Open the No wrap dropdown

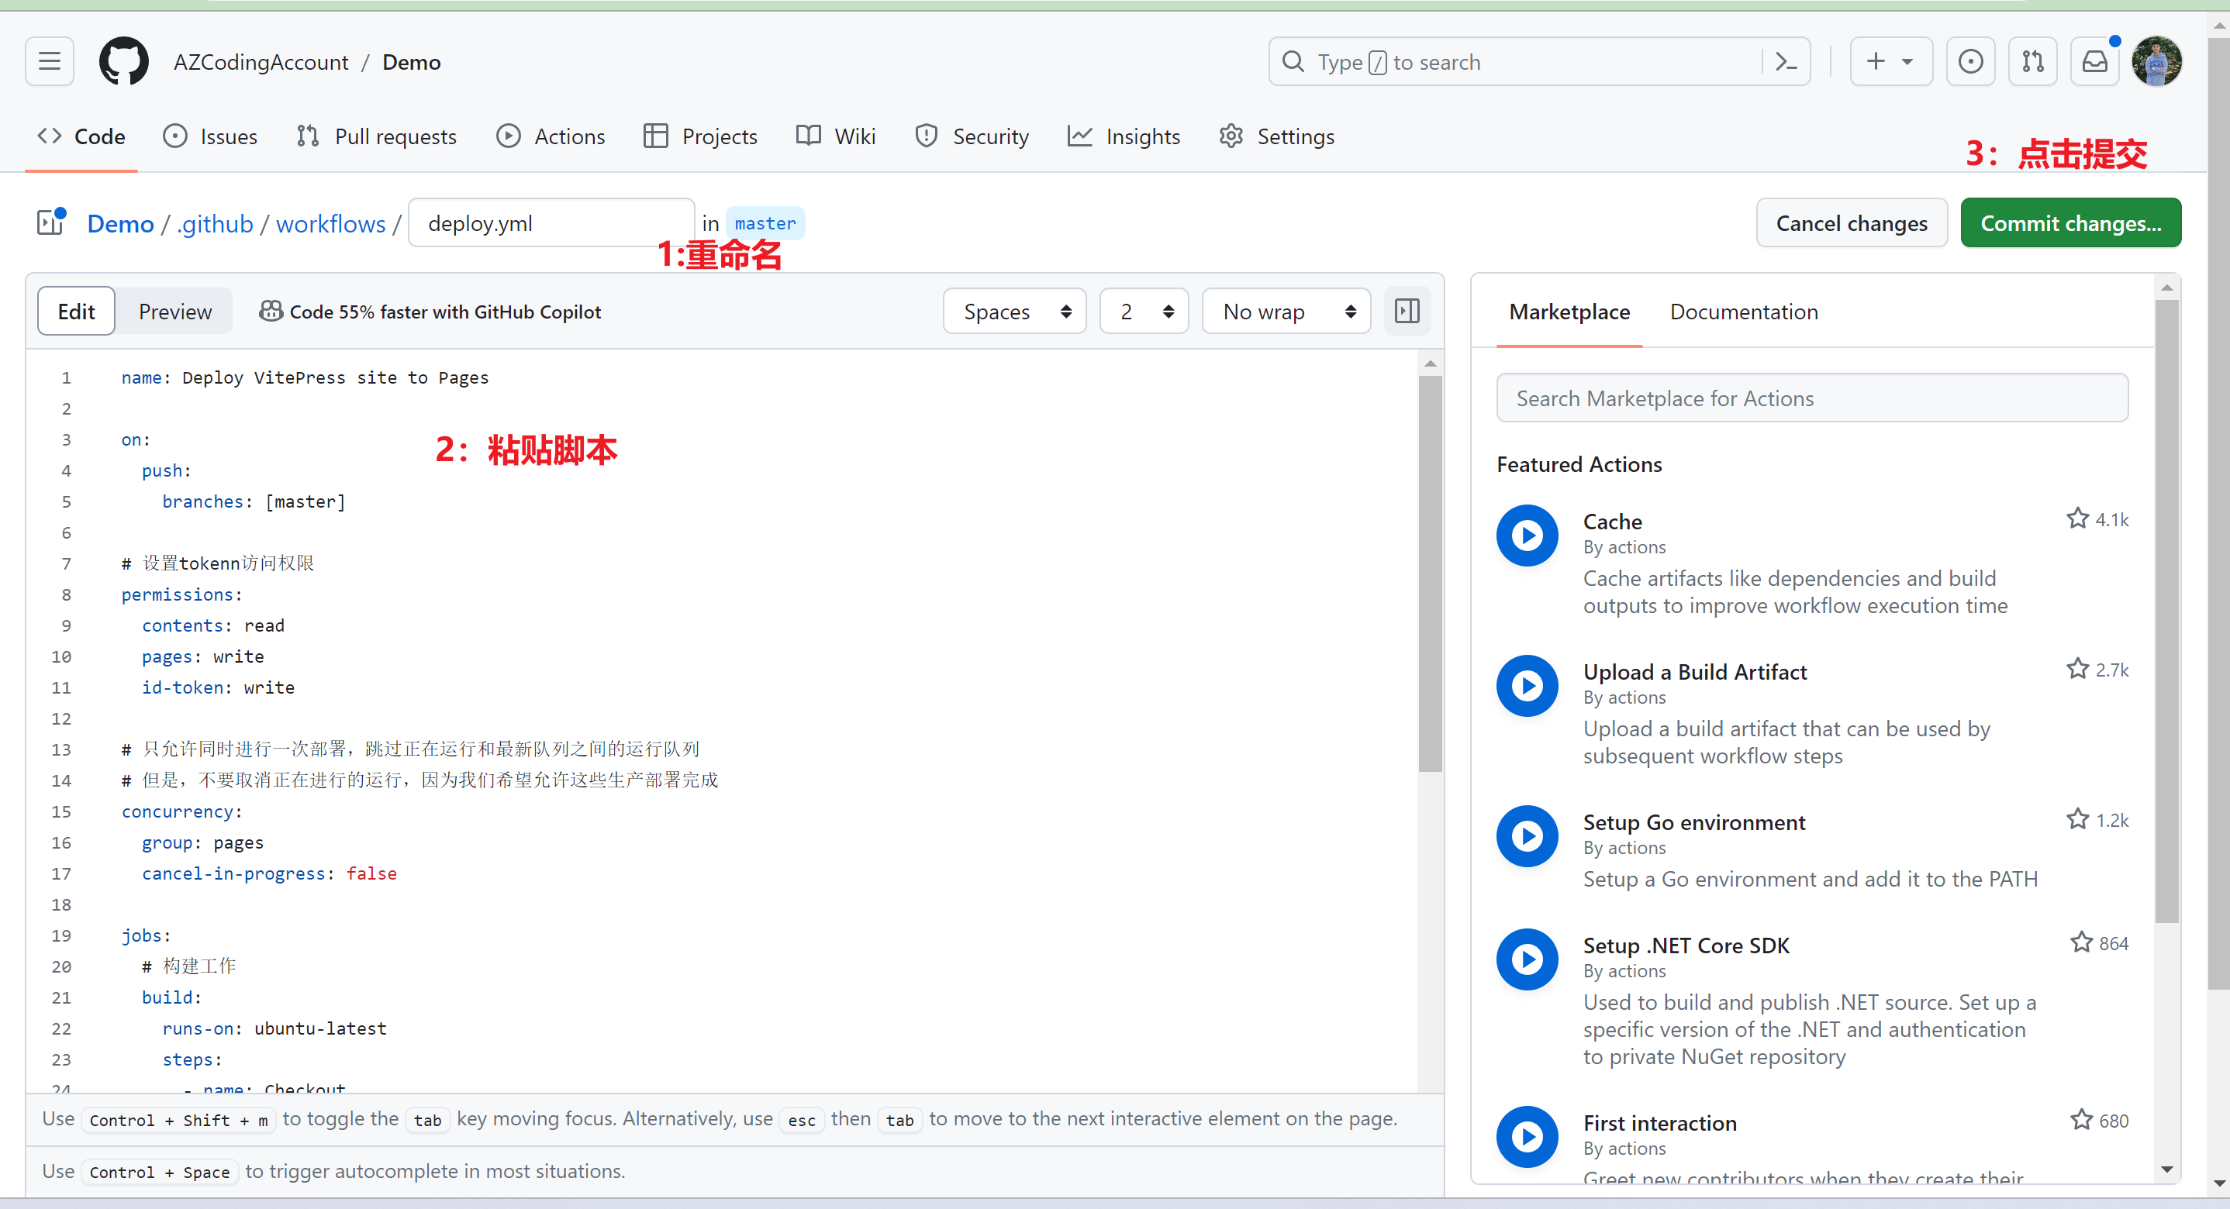pos(1286,311)
